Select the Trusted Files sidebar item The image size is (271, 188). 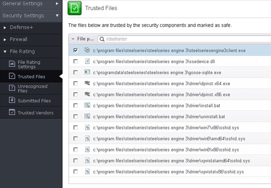[31, 76]
